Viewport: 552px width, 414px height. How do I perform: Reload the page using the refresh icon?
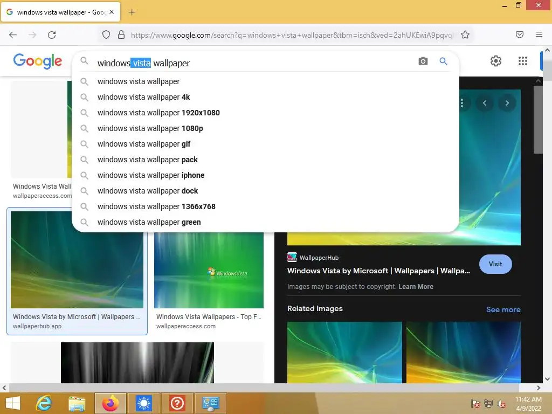[52, 34]
